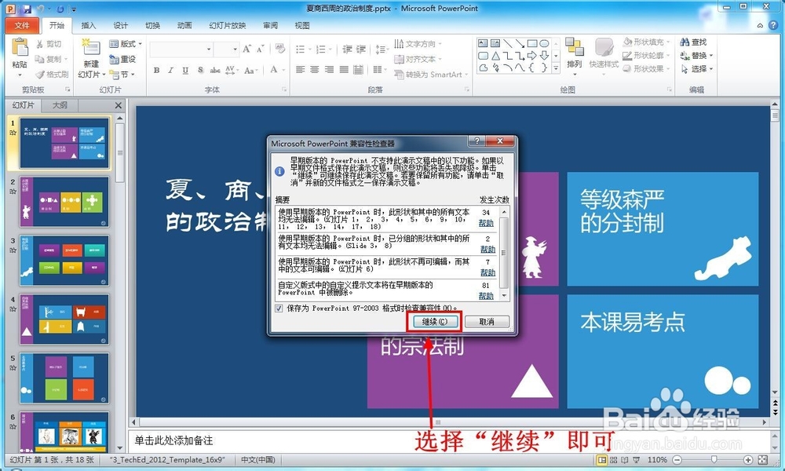The width and height of the screenshot is (785, 471).
Task: Uncheck compatibility check when saving 97-2003 format
Action: [x=279, y=309]
